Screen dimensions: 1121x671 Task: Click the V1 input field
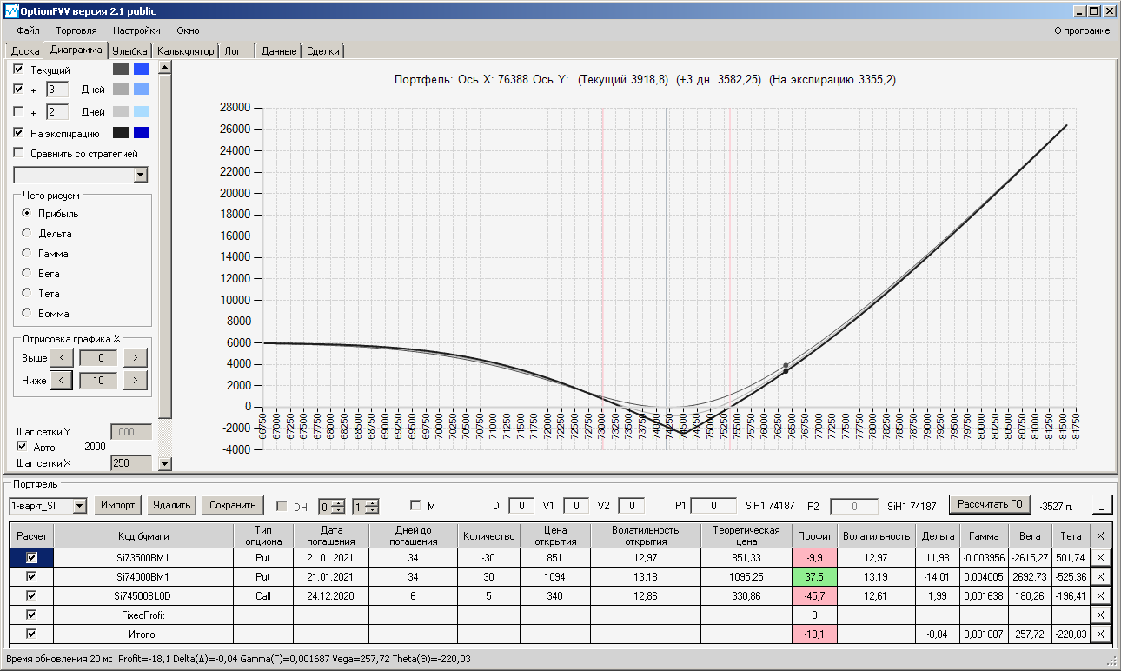(x=576, y=506)
